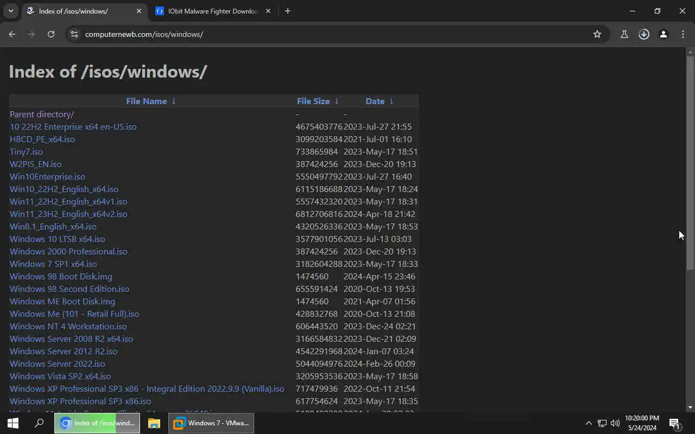Download Tiny7.iso
Screen dimensions: 695x434
coord(26,151)
